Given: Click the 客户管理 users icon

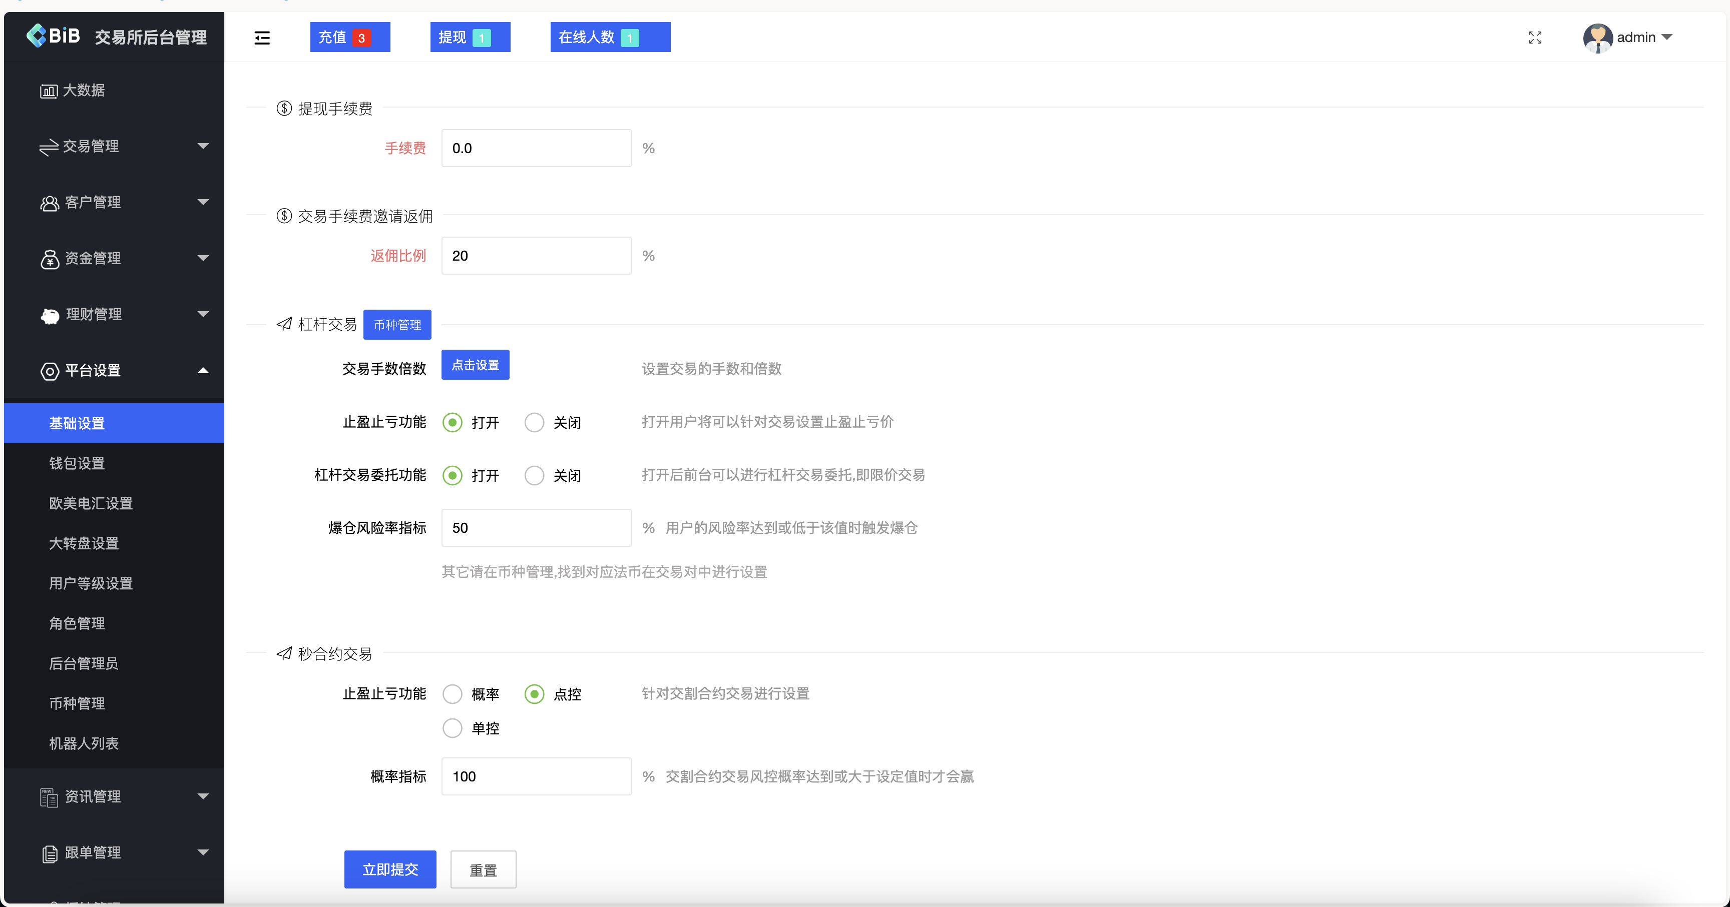Looking at the screenshot, I should tap(50, 203).
